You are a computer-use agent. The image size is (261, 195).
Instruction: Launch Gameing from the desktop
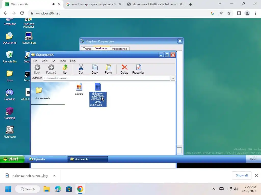tap(10, 113)
